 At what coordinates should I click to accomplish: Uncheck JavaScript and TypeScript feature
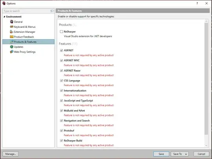pos(61,101)
